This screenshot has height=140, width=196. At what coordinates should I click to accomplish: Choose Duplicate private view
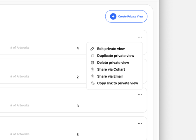[x=116, y=56]
